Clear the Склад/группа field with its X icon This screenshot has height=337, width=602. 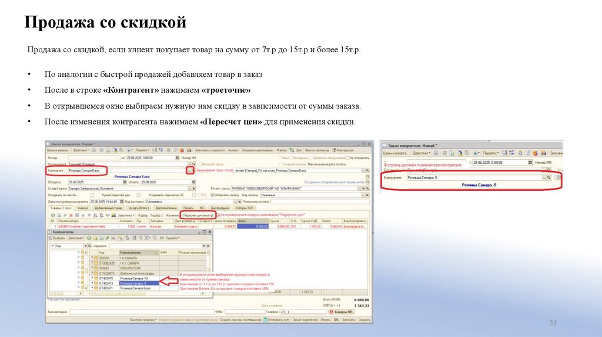193,188
